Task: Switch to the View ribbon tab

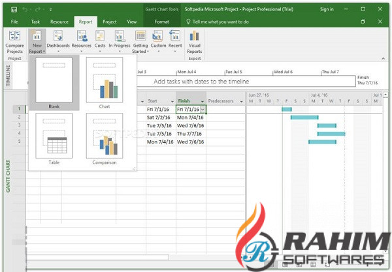Action: pyautogui.click(x=132, y=22)
